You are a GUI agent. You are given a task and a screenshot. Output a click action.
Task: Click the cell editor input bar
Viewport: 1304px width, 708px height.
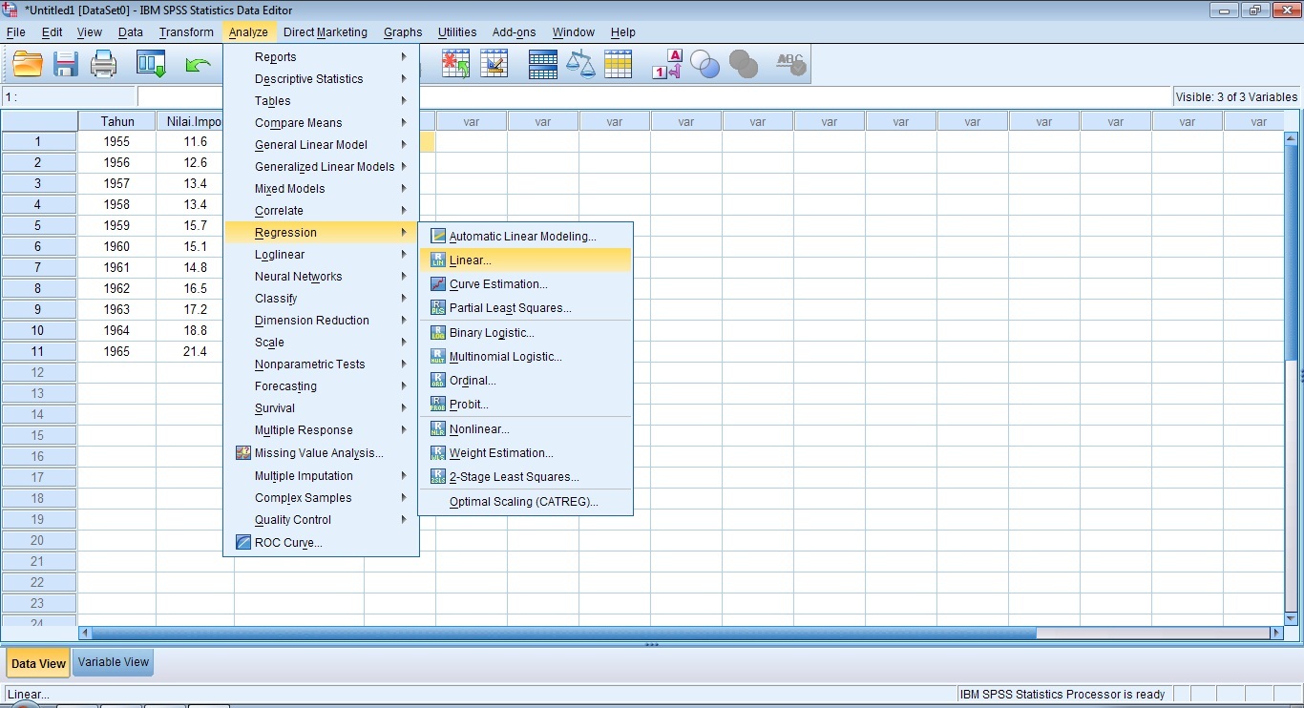pyautogui.click(x=654, y=96)
